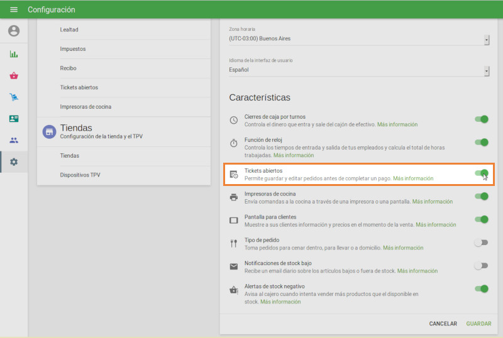Enable Notificaciones de stock bajo switch
503x338 pixels.
481,266
